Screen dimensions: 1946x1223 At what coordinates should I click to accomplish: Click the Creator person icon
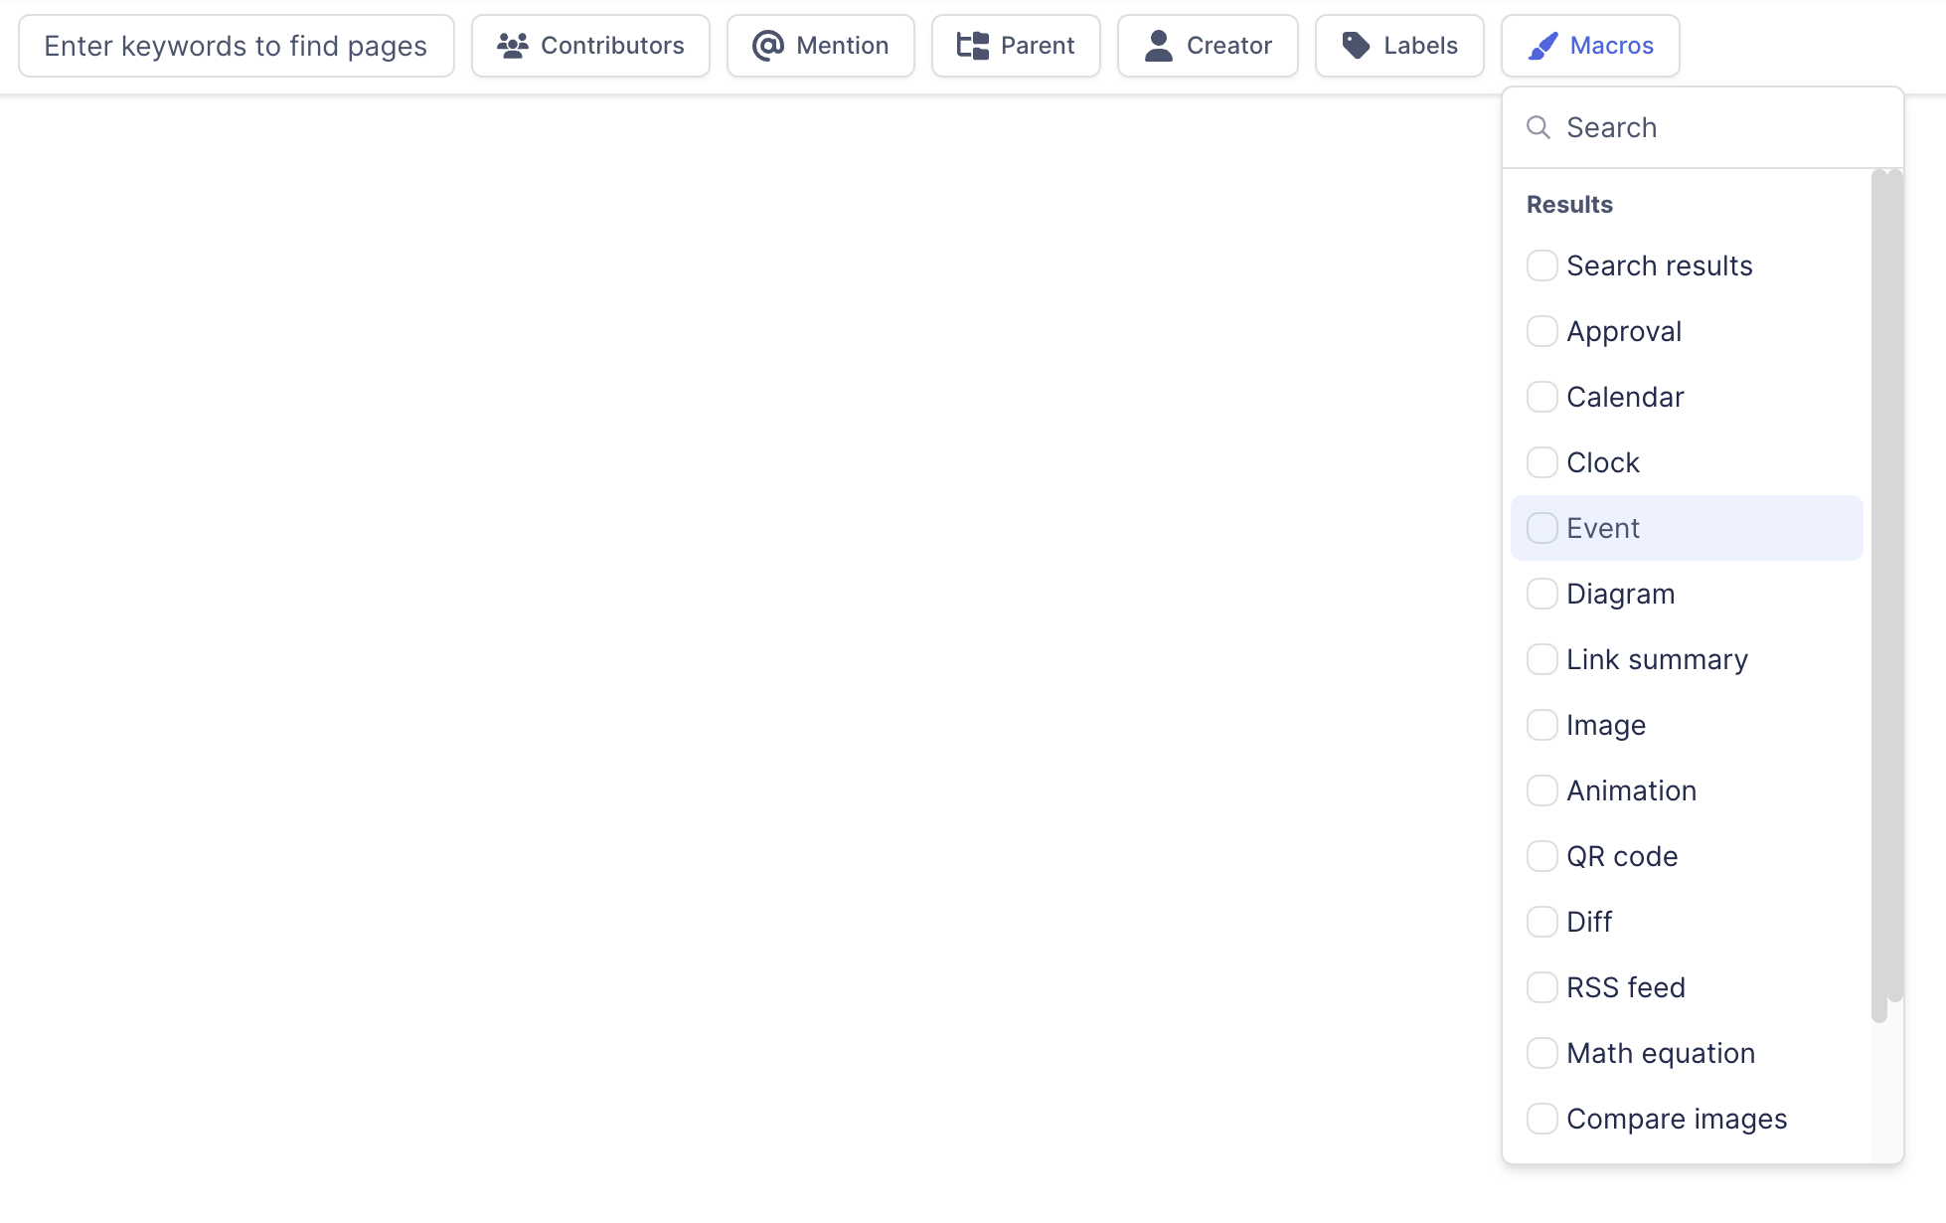(x=1158, y=45)
